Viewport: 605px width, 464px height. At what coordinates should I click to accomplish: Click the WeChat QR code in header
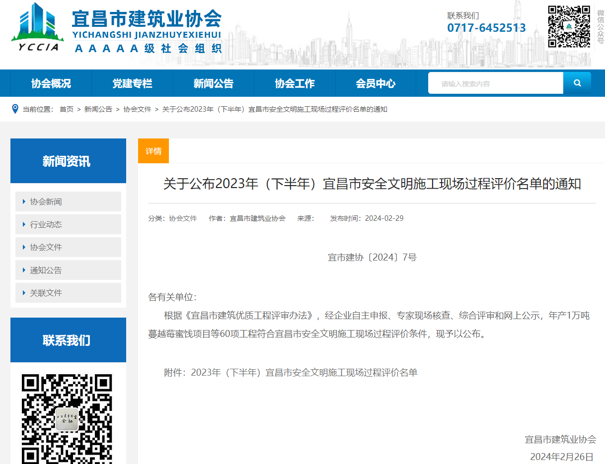click(x=569, y=27)
